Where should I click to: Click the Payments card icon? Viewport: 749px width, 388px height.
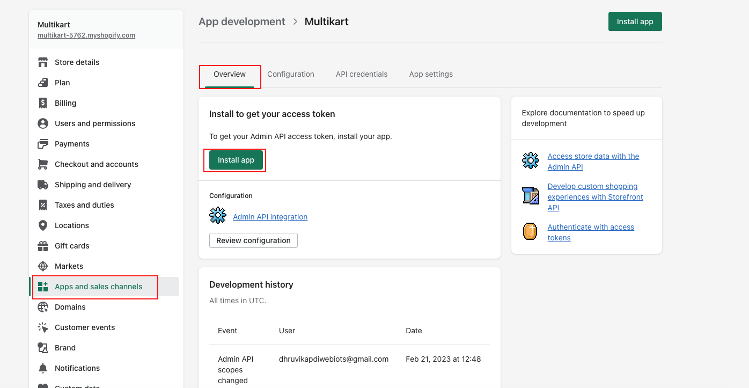coord(43,144)
